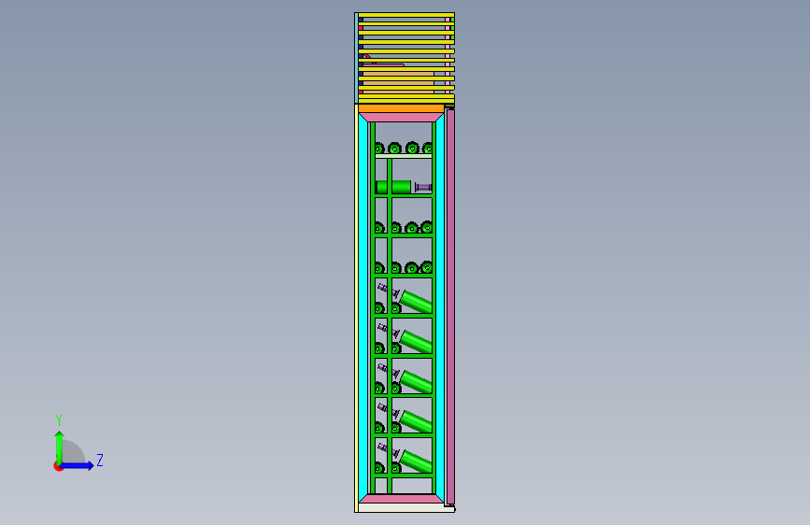Click the blue Z axis arrow of triad

click(78, 465)
